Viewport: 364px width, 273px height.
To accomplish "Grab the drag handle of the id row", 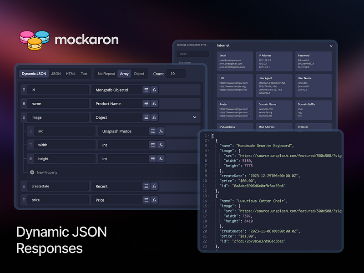I will point(24,90).
